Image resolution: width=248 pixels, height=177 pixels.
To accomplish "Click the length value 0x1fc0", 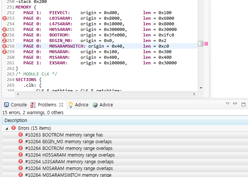I will pos(166,35).
